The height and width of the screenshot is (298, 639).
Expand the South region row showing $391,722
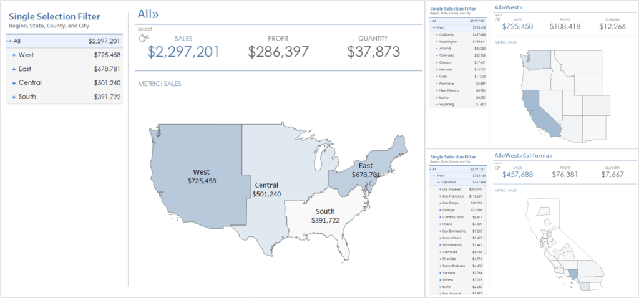14,97
